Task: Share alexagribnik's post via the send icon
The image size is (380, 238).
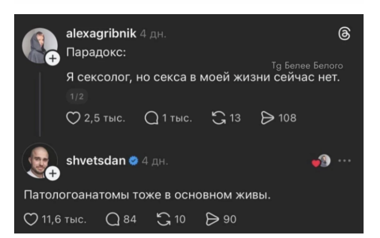Action: [x=267, y=118]
